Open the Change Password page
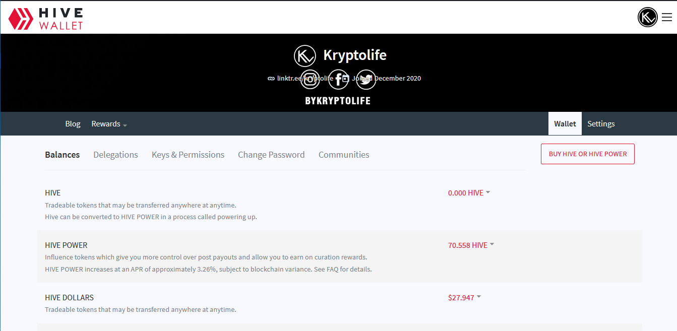677x331 pixels. 271,155
